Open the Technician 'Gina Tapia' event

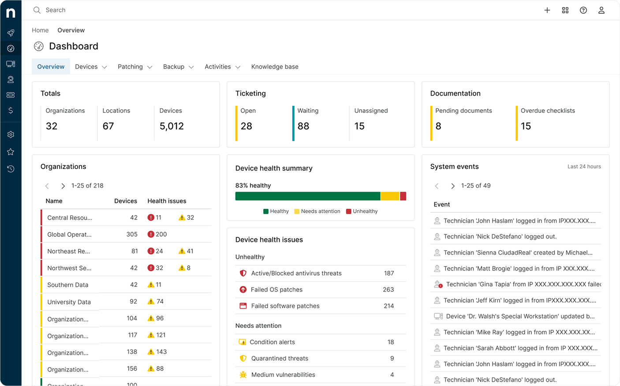(x=515, y=284)
